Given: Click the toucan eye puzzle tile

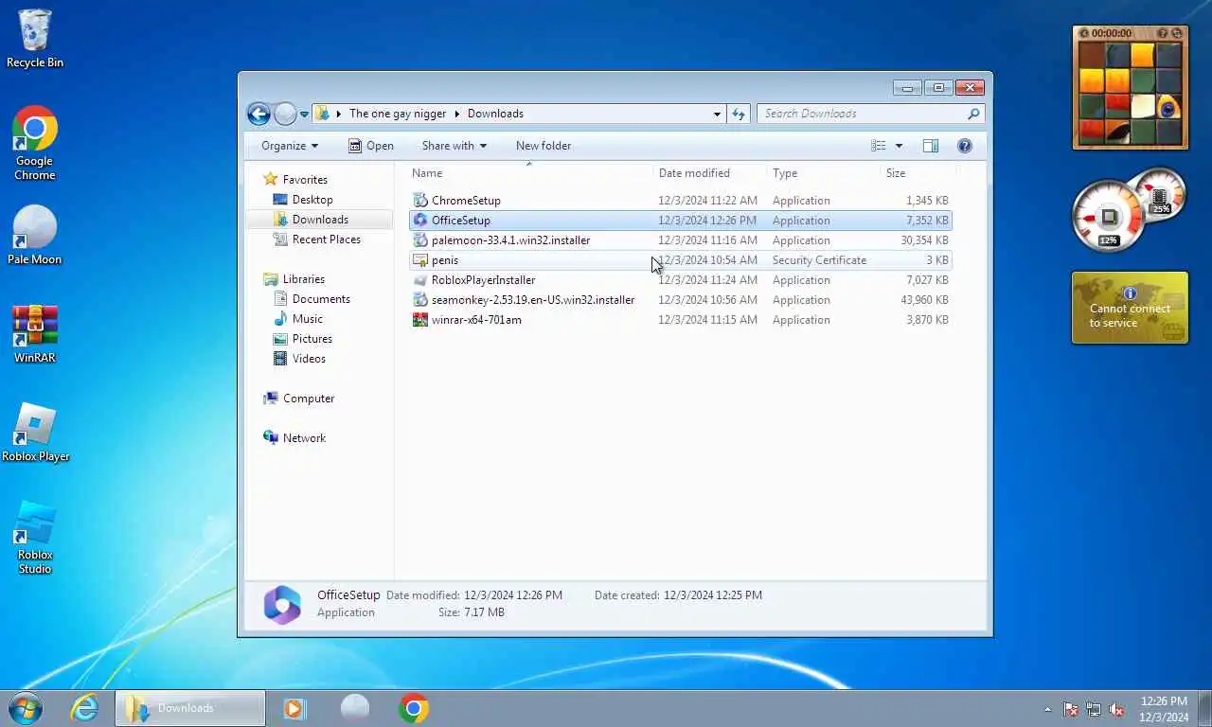Looking at the screenshot, I should 1168,105.
